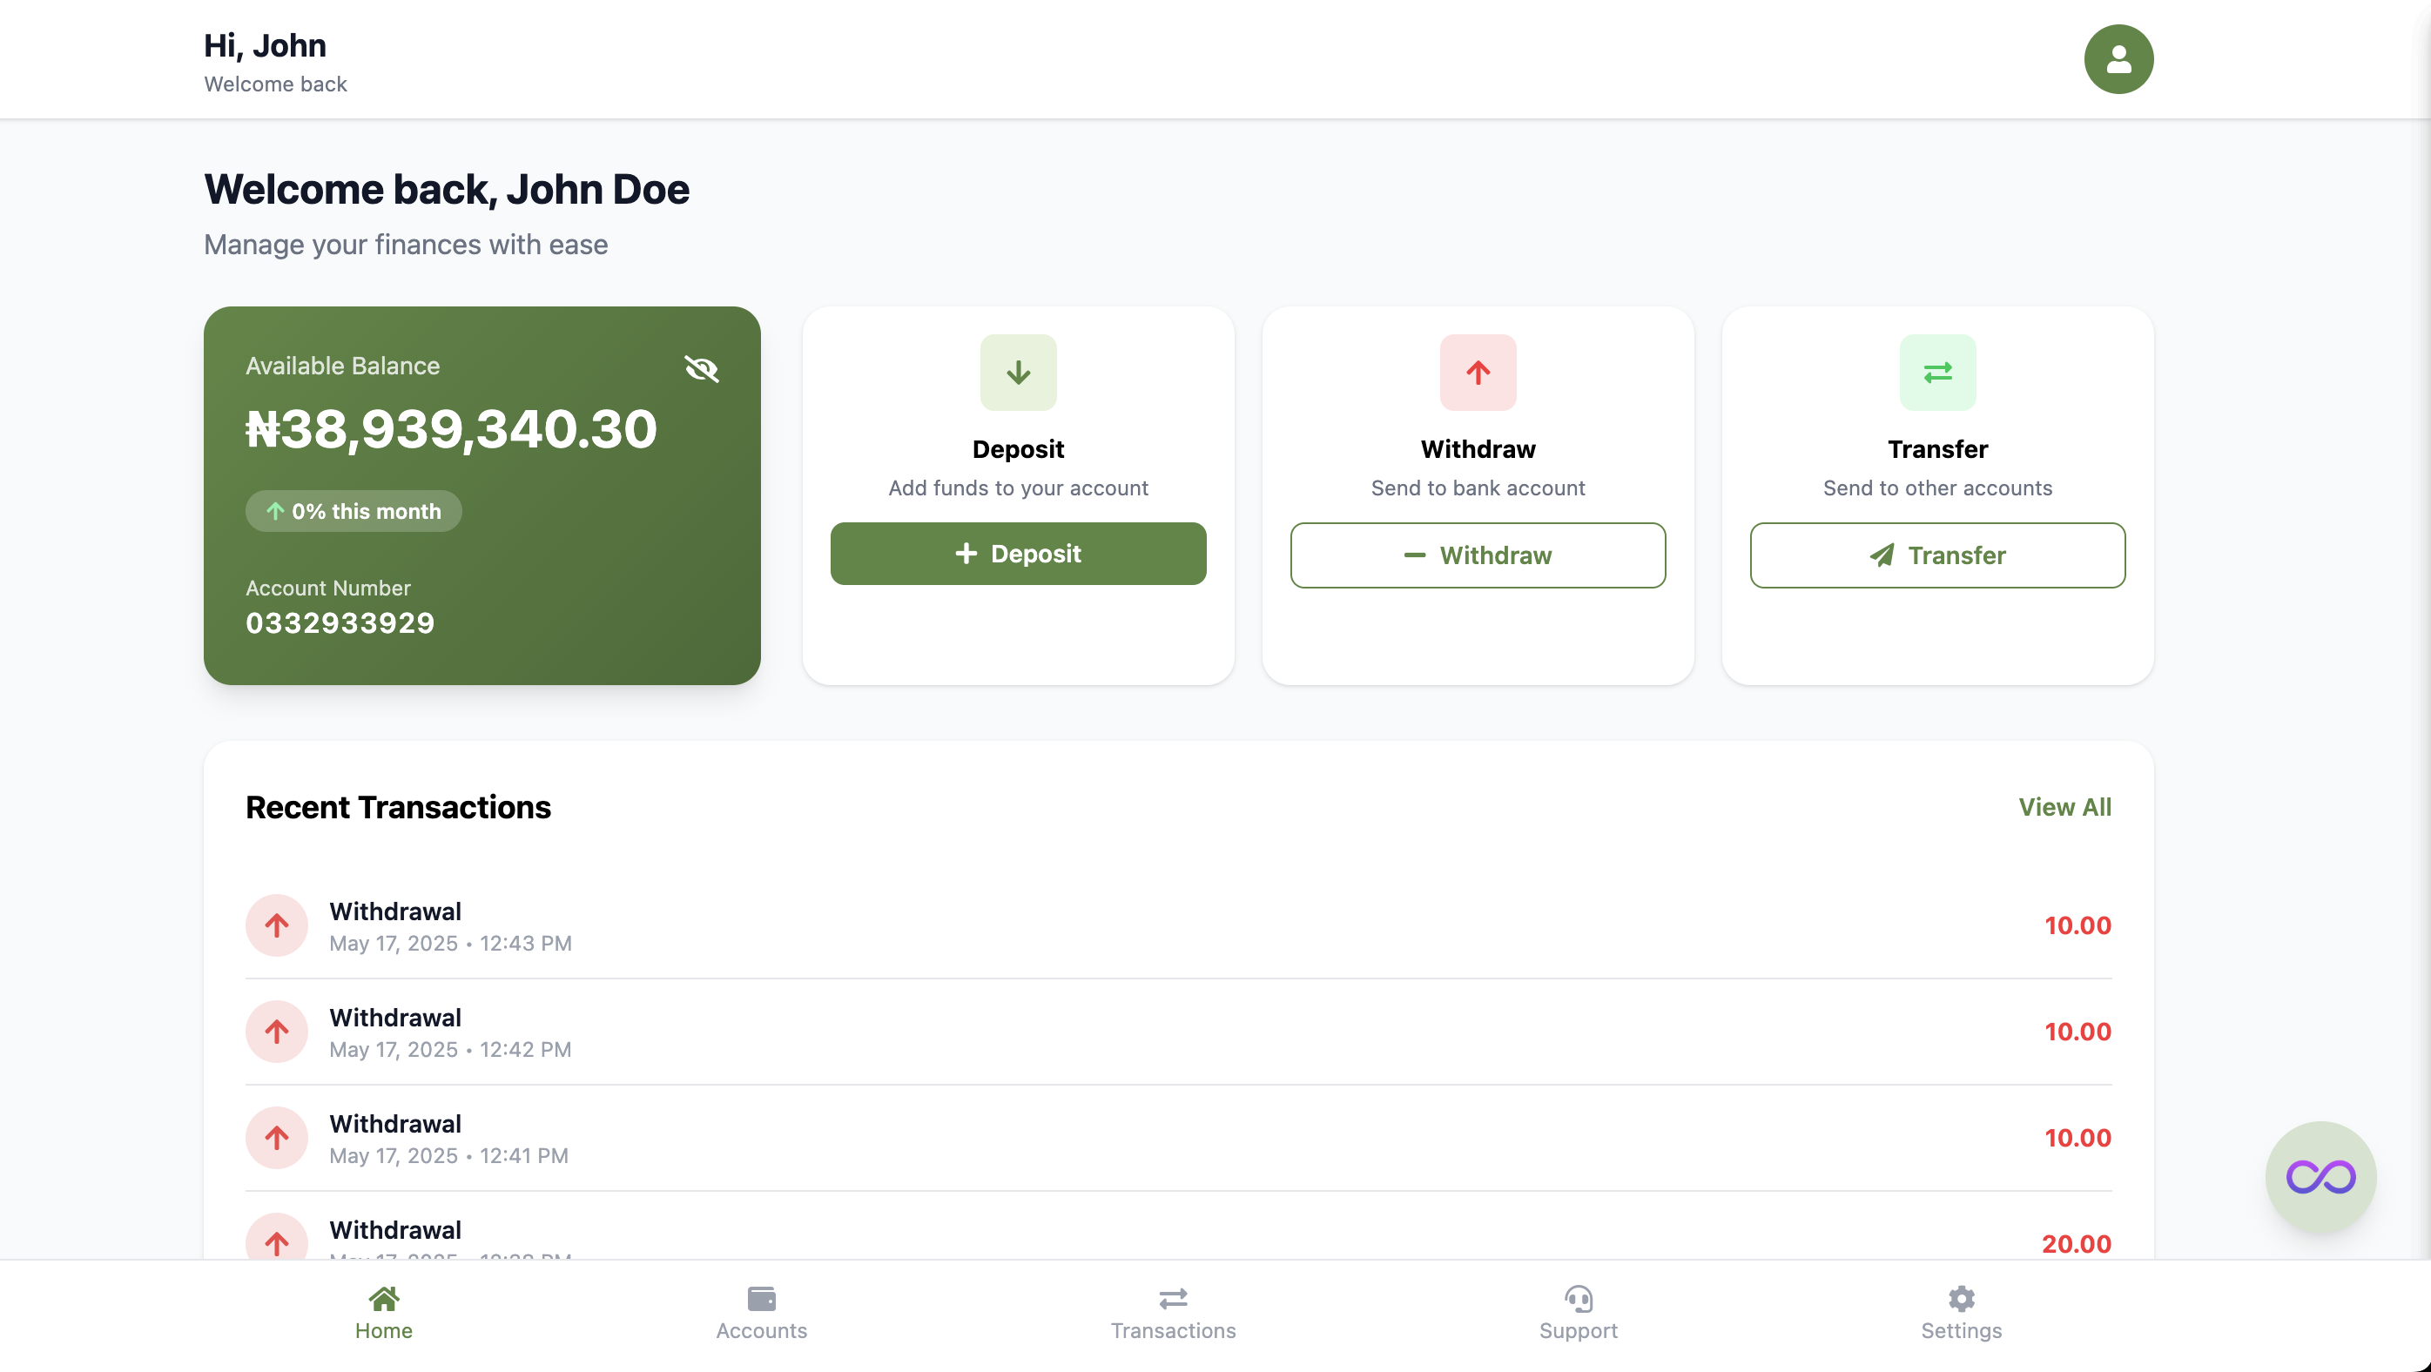Image resolution: width=2431 pixels, height=1372 pixels.
Task: Toggle balance visibility with the eye icon
Action: click(x=702, y=369)
